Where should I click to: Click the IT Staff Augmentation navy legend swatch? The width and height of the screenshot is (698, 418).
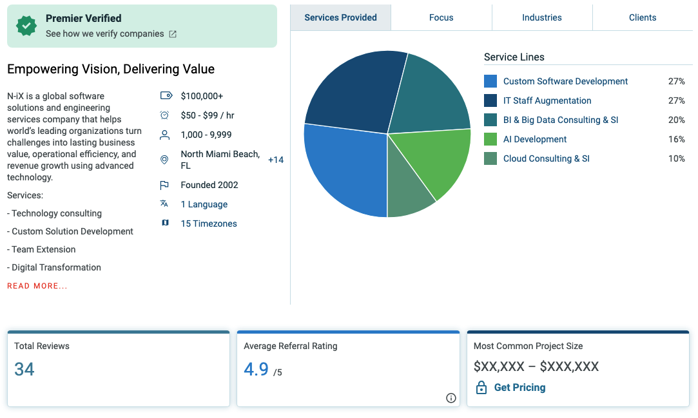490,100
